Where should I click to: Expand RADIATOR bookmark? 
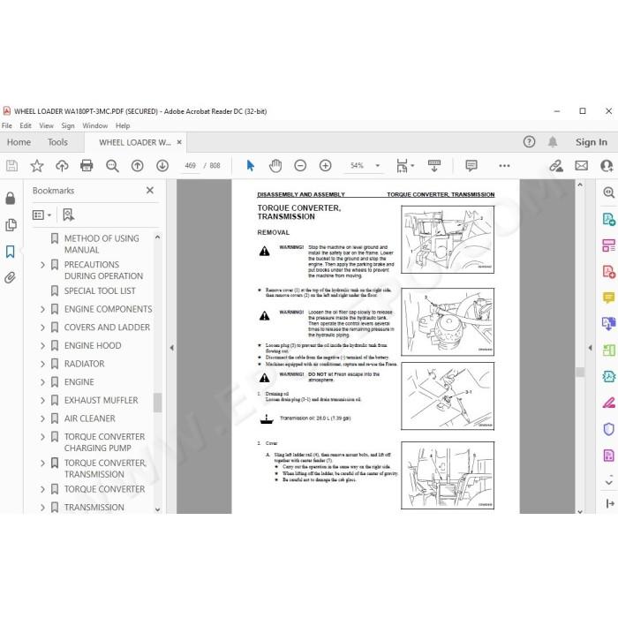click(x=42, y=364)
